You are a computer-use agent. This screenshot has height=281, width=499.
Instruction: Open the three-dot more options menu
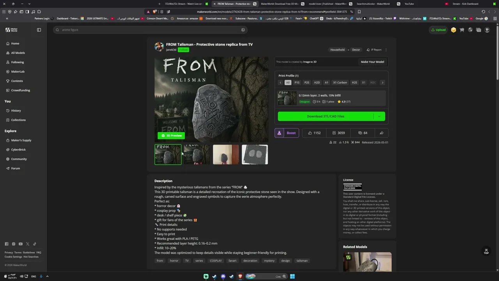pyautogui.click(x=386, y=50)
